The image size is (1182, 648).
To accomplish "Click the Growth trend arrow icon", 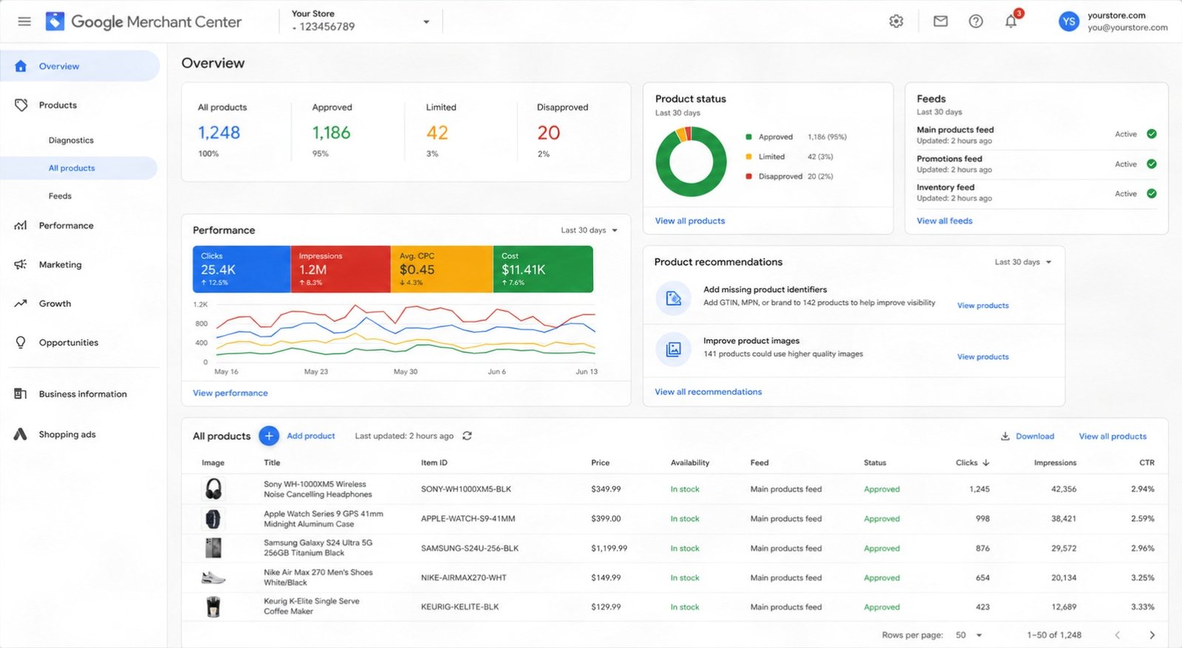I will click(x=21, y=303).
